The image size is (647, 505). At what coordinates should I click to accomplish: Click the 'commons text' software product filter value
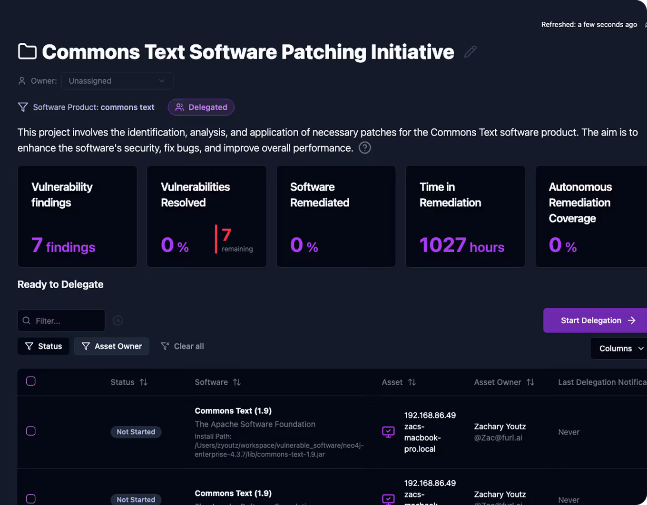[127, 107]
